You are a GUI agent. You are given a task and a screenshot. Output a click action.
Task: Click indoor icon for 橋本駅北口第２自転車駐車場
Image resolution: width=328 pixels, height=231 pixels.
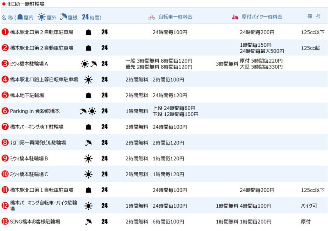(x=89, y=32)
